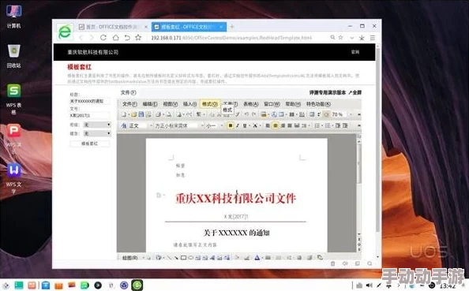Open the launcher at the taskbar's left end

pyautogui.click(x=6, y=285)
